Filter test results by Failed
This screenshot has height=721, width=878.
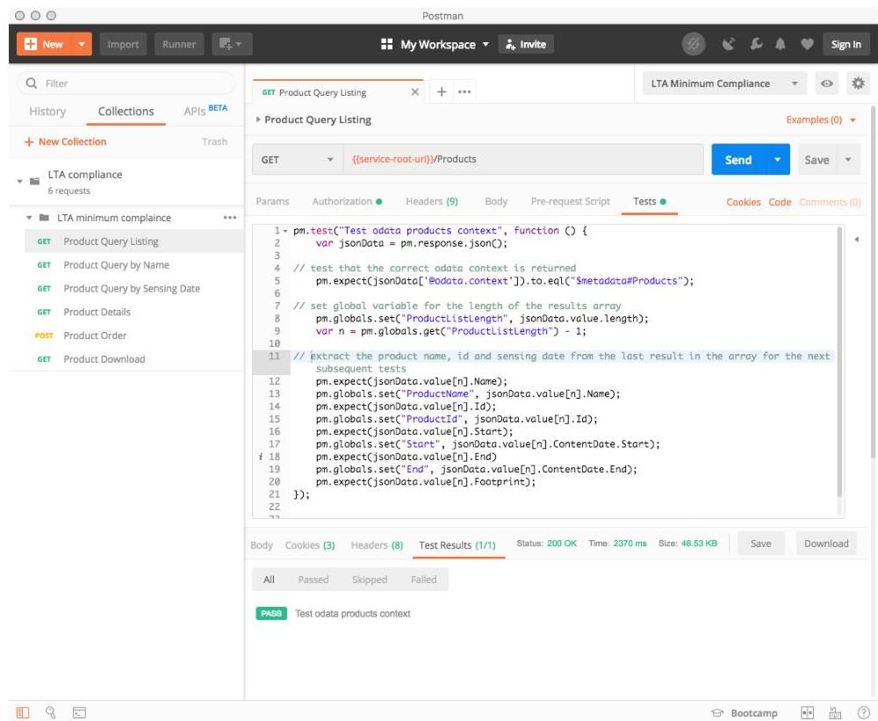(x=423, y=580)
